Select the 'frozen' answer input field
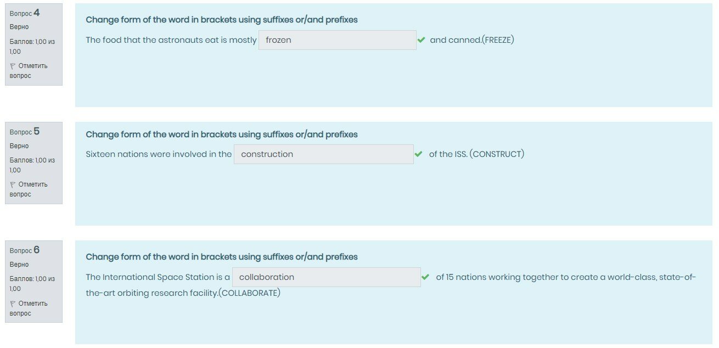Image resolution: width=719 pixels, height=348 pixels. (x=337, y=40)
